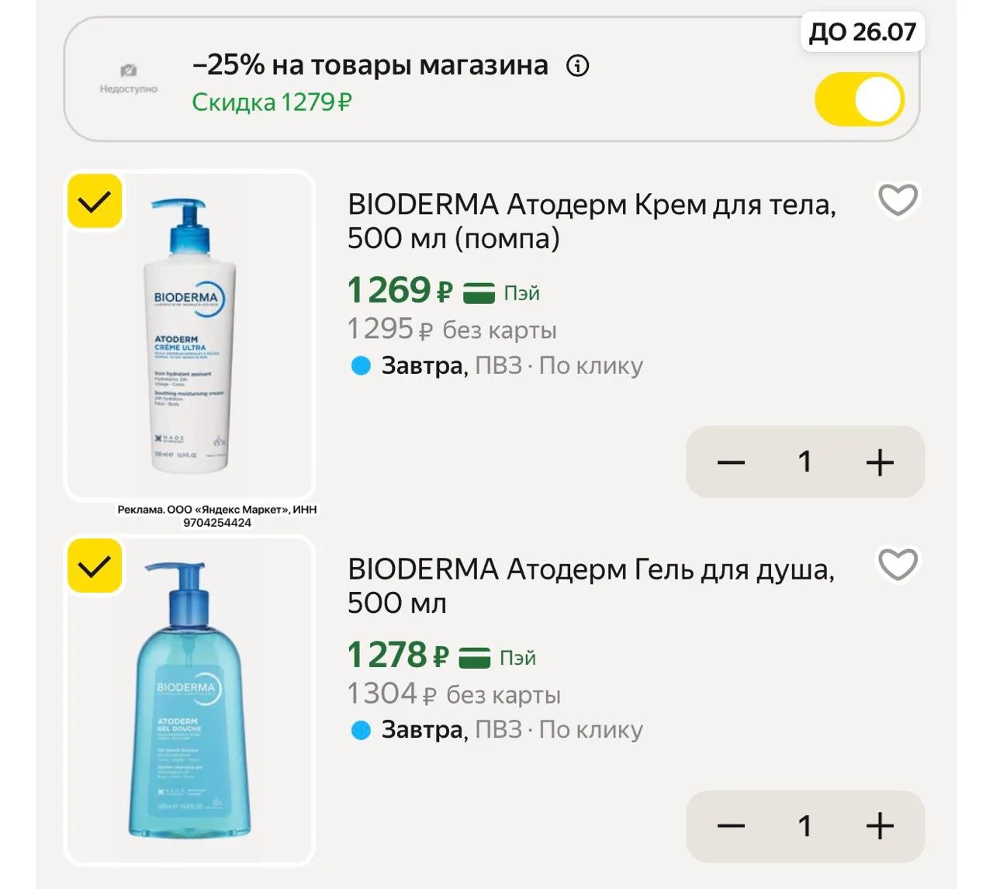Open BIODERMA Атодерм Гель для душа title

[591, 586]
